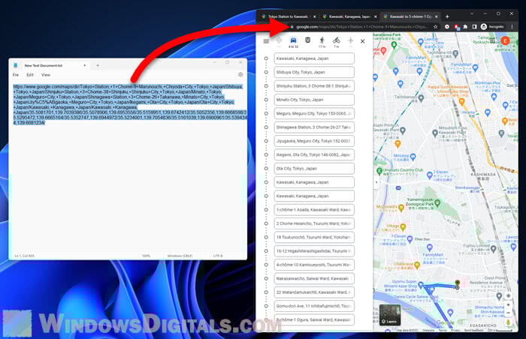
Task: Zoom in on the map
Action: coord(508,305)
